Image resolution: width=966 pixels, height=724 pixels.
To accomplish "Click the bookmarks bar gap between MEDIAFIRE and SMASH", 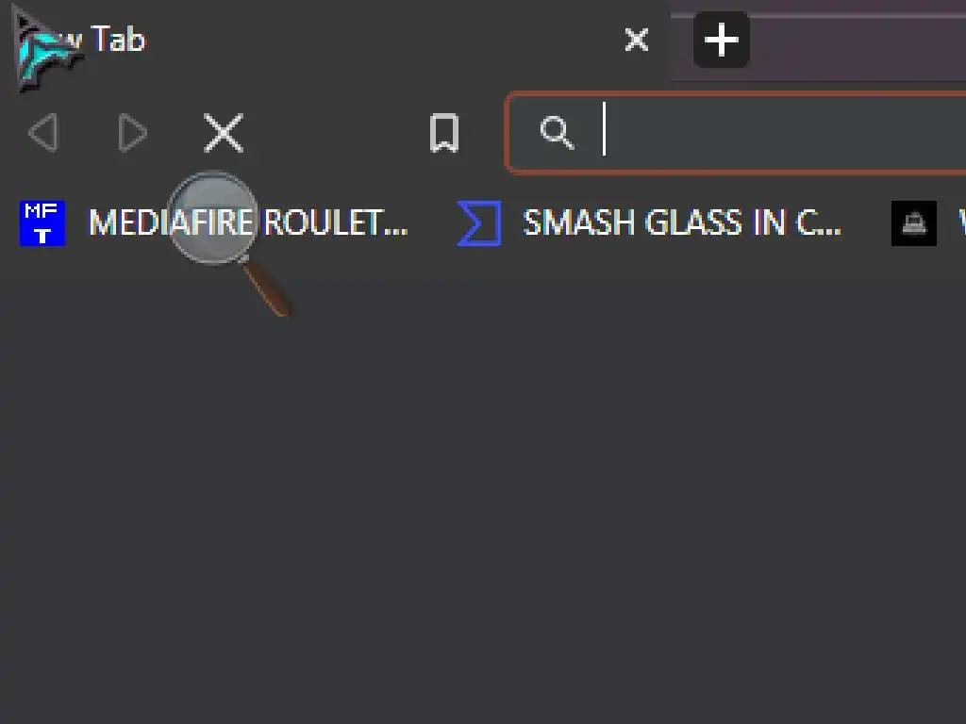I will pos(432,223).
